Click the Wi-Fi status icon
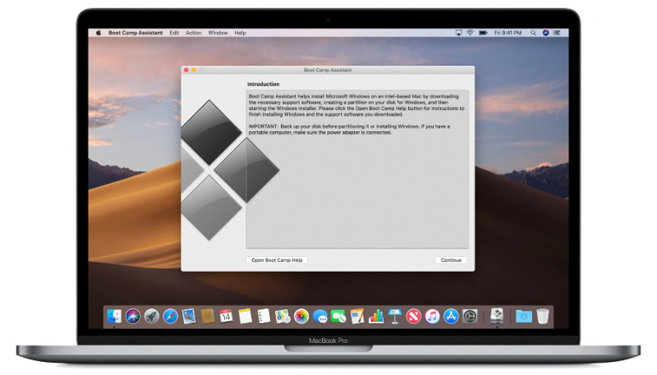 click(x=471, y=33)
